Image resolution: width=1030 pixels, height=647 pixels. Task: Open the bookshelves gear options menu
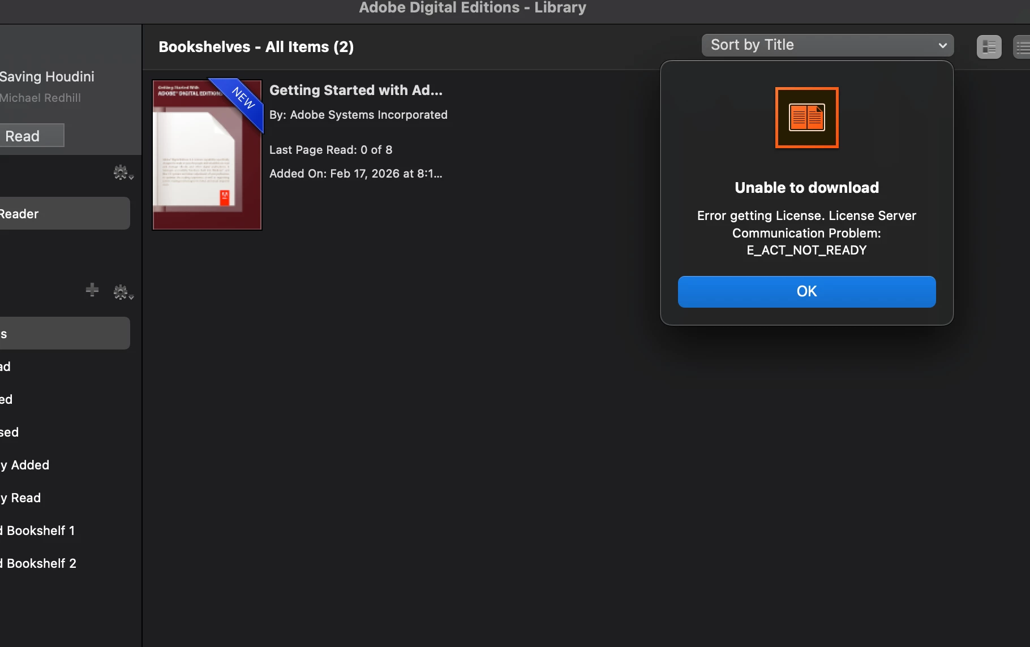pyautogui.click(x=123, y=292)
